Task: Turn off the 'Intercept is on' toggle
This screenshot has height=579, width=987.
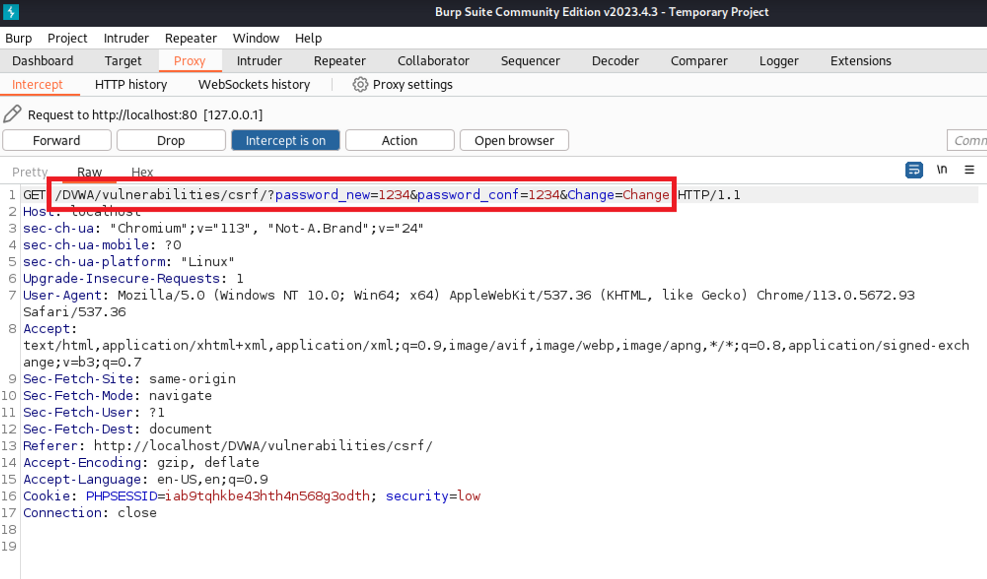Action: point(285,140)
